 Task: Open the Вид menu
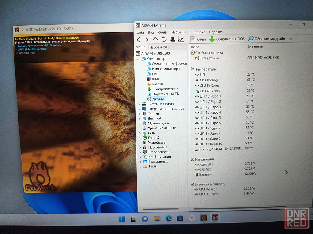pyautogui.click(x=151, y=32)
